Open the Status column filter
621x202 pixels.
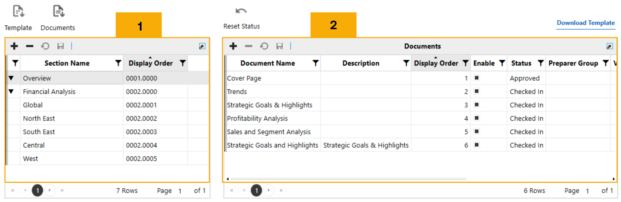(541, 63)
